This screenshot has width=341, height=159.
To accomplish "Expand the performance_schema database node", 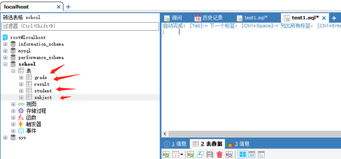I will click(5, 57).
